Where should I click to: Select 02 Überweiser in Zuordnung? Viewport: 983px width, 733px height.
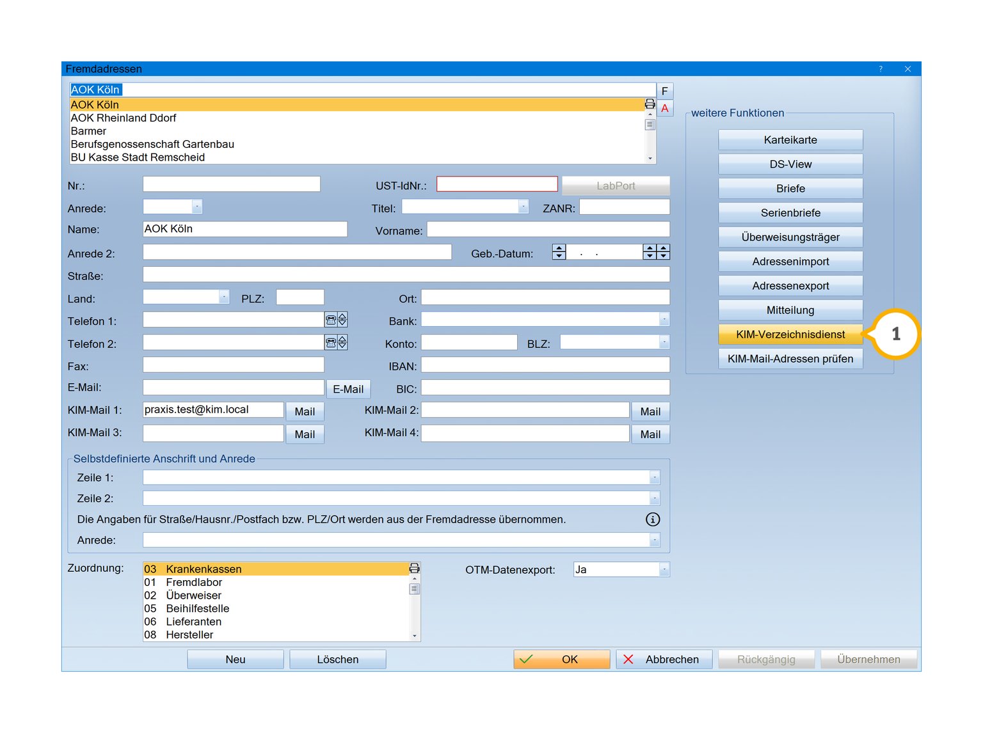tap(276, 595)
